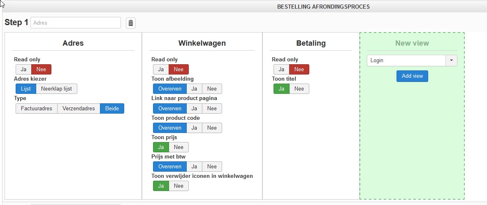Select Lijst for Adres kiezer
This screenshot has width=487, height=205.
tap(26, 89)
